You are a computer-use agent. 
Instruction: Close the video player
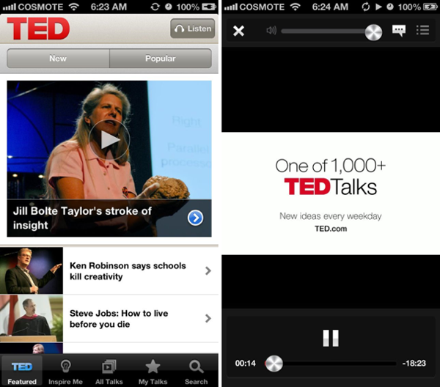tap(238, 31)
